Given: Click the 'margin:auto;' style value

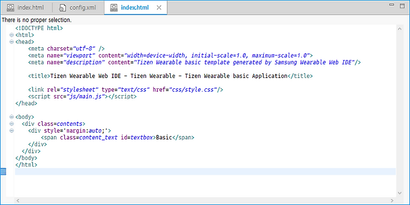Looking at the screenshot, I should [x=85, y=130].
